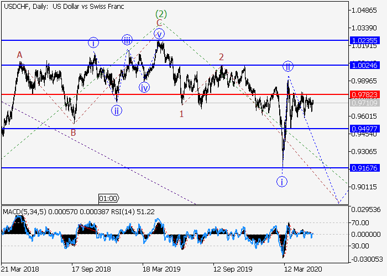Click the circled wave iii label
The height and width of the screenshot is (276, 387).
click(127, 40)
